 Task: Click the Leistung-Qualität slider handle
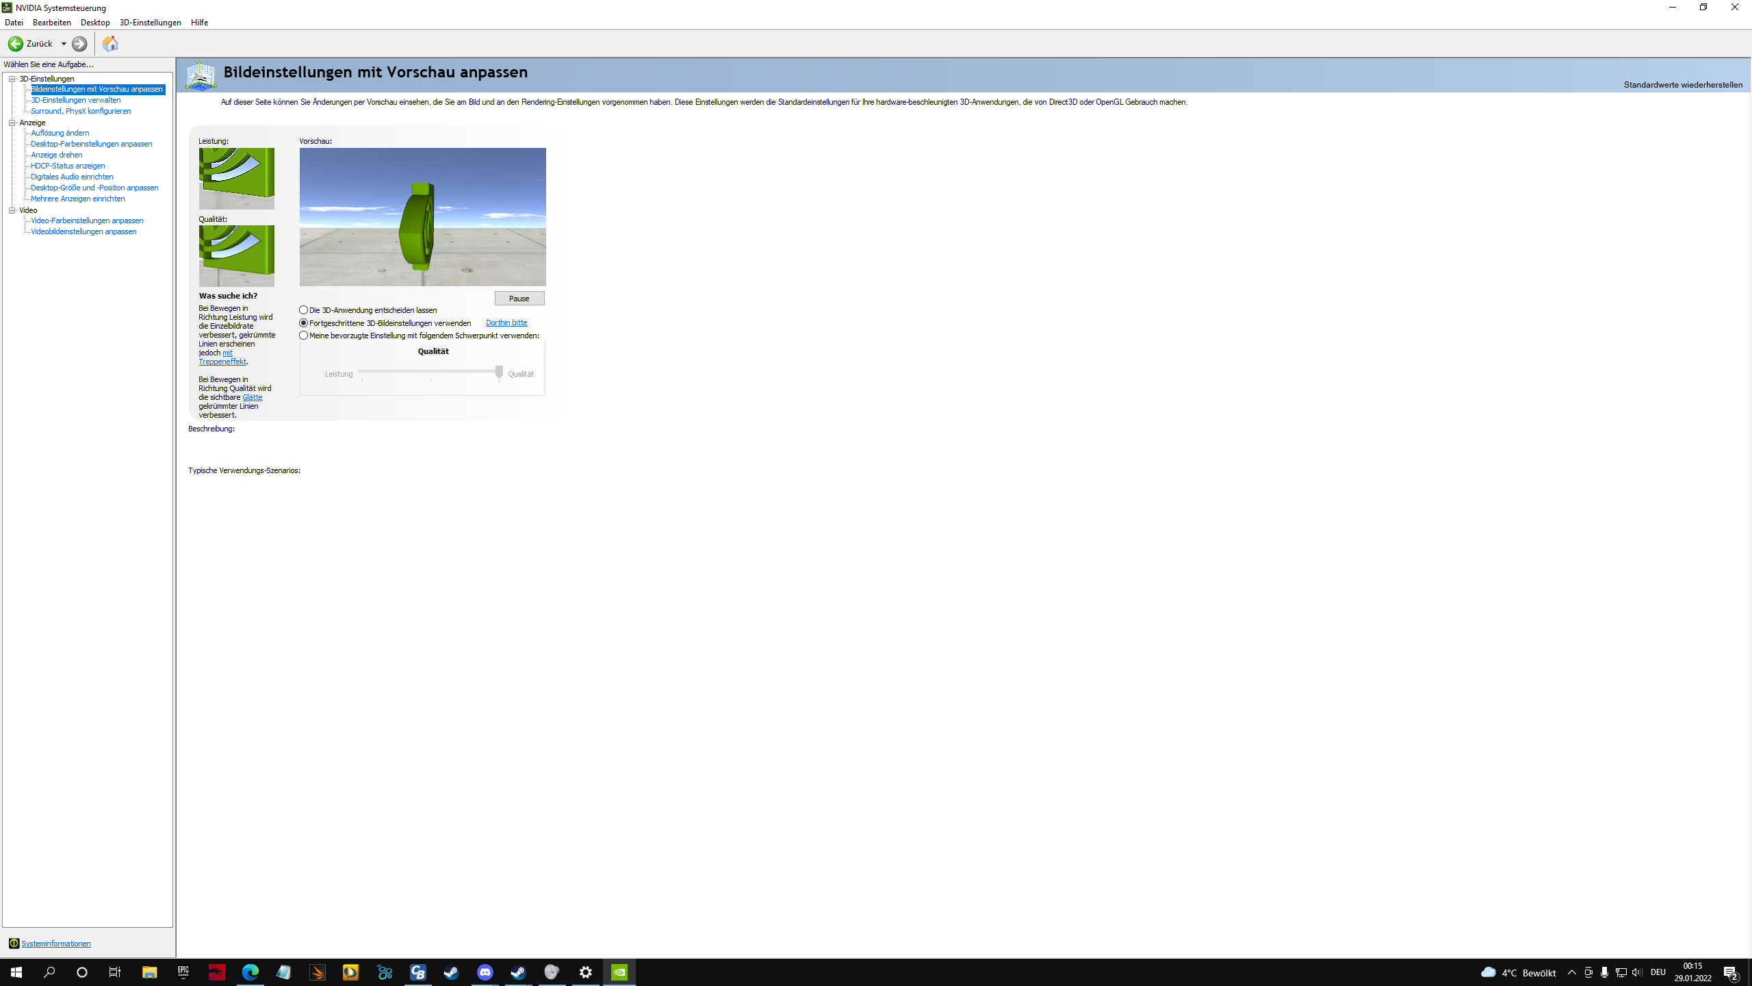coord(499,372)
